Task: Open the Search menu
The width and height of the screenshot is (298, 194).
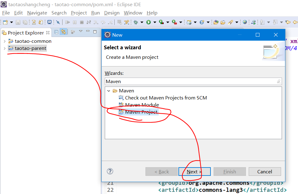Action: coord(59,13)
